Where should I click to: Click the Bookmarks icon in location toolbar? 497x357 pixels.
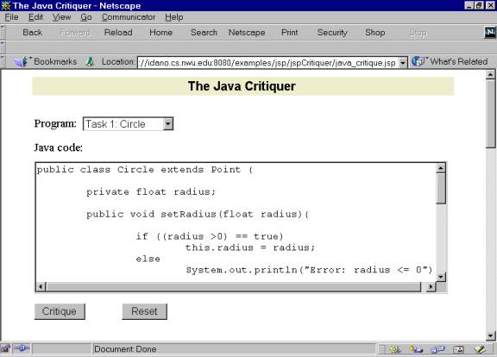coord(22,62)
